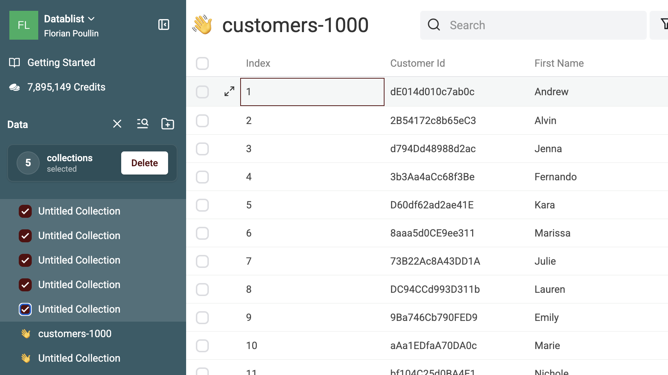The width and height of the screenshot is (668, 375).
Task: Uncheck the second Untitled Collection checkbox
Action: (x=25, y=236)
